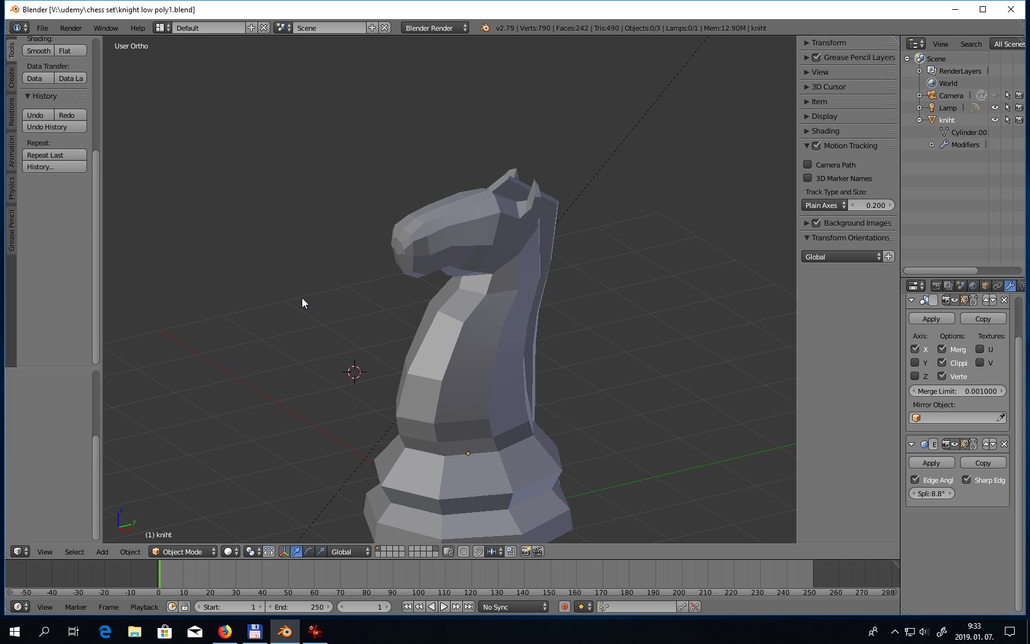Toggle Lamp visibility eye in outliner
The image size is (1030, 644).
coord(995,108)
